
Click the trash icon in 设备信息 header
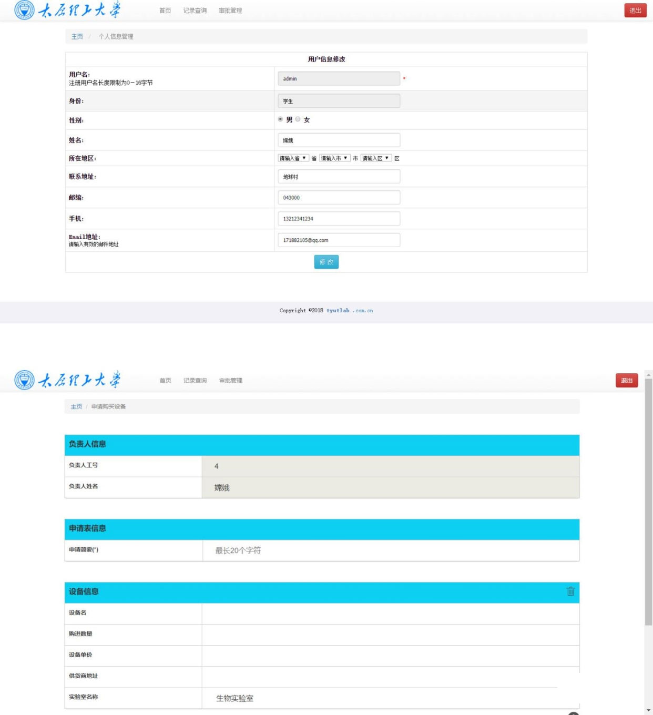click(x=570, y=591)
